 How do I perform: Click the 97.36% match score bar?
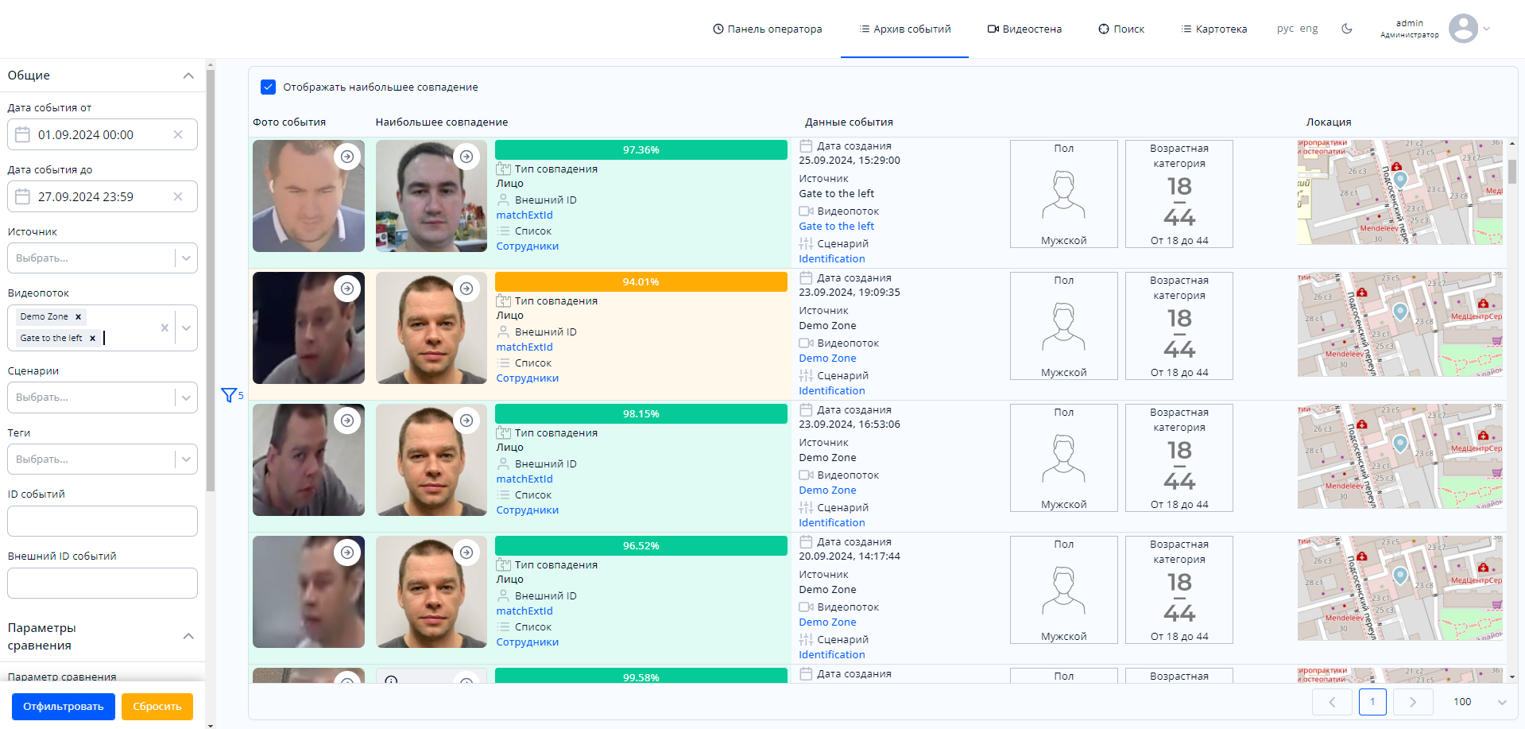641,149
